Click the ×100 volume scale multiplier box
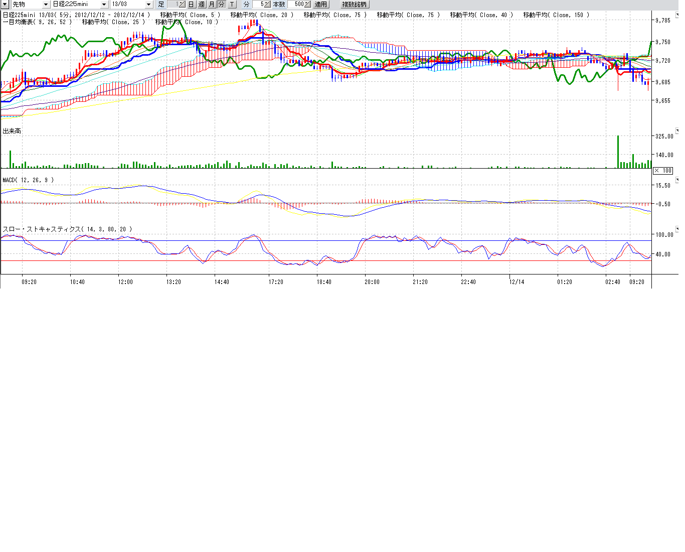 coord(663,171)
